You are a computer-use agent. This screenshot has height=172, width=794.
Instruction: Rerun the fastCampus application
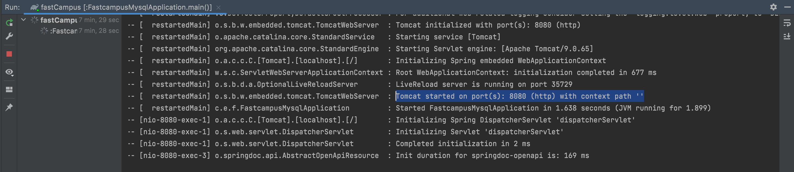coord(9,22)
